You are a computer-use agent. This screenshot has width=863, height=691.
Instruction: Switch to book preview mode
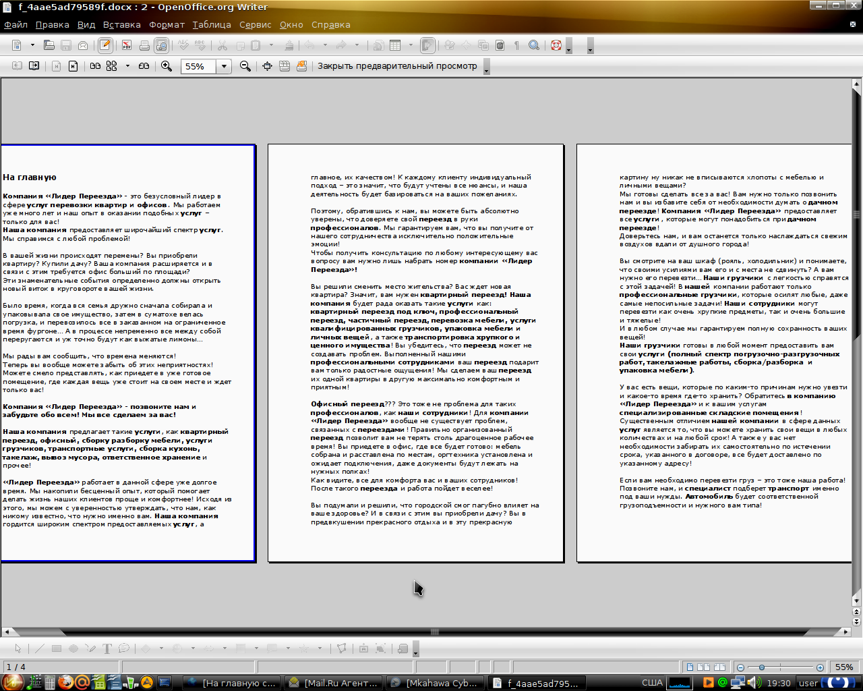pos(144,66)
